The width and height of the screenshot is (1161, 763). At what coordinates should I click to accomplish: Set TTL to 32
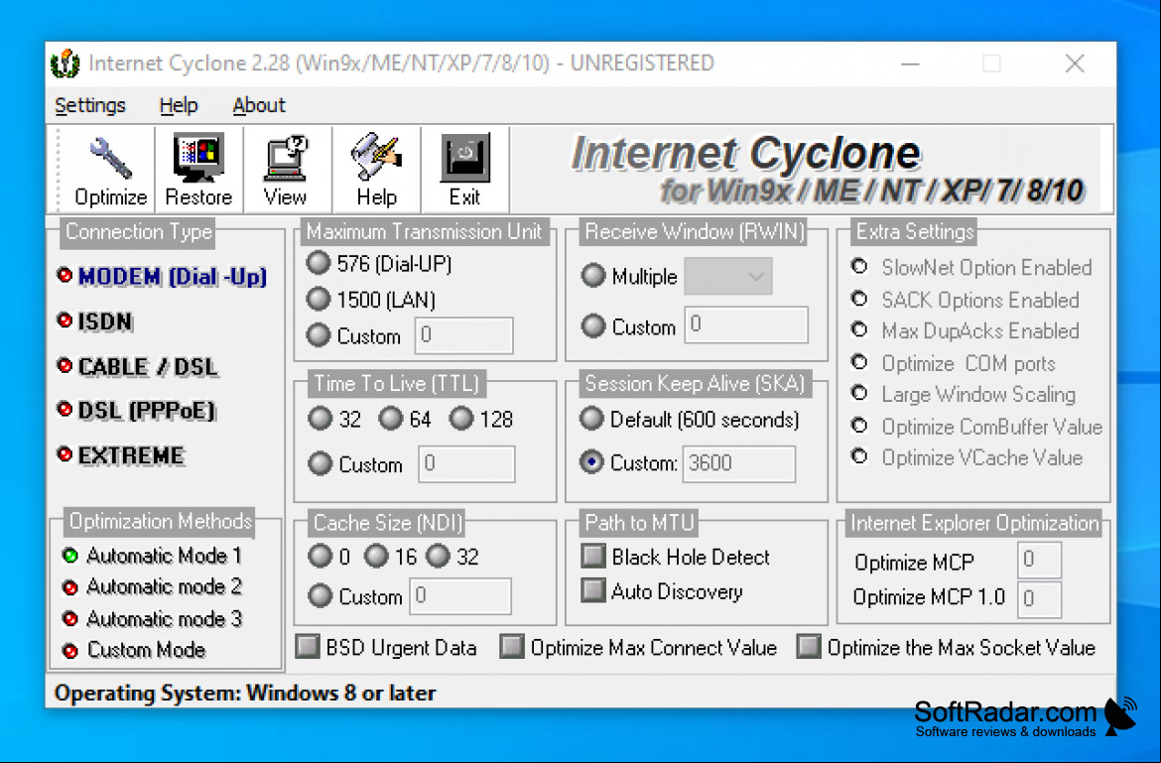pos(334,419)
